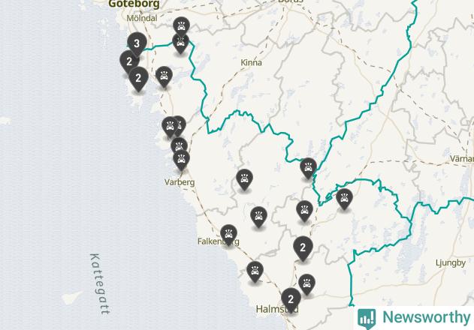Open the Newsworthy logo link
The width and height of the screenshot is (474, 330).
pyautogui.click(x=414, y=318)
